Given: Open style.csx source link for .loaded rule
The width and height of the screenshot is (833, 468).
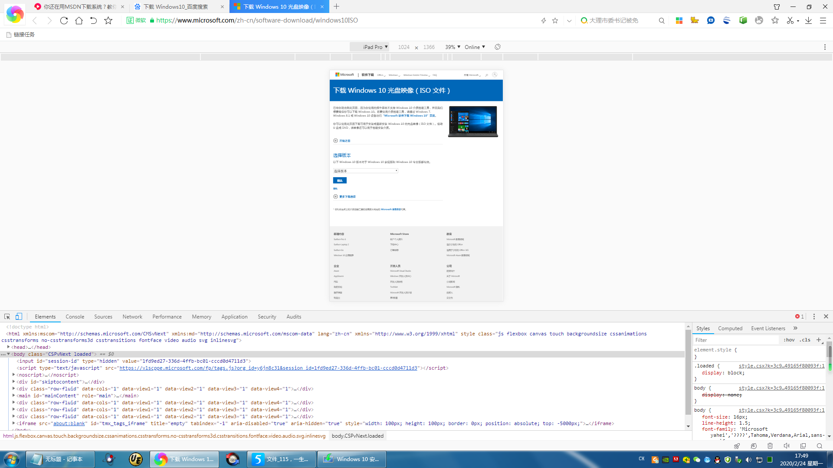Looking at the screenshot, I should 781,366.
